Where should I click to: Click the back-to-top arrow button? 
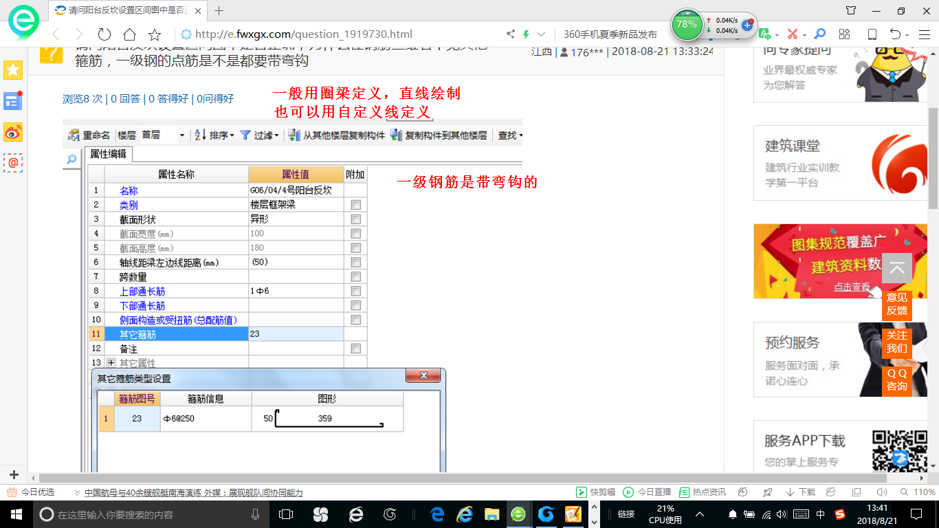897,268
